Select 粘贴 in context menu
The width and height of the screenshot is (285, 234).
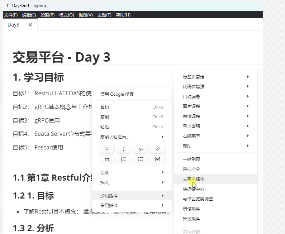(x=132, y=127)
